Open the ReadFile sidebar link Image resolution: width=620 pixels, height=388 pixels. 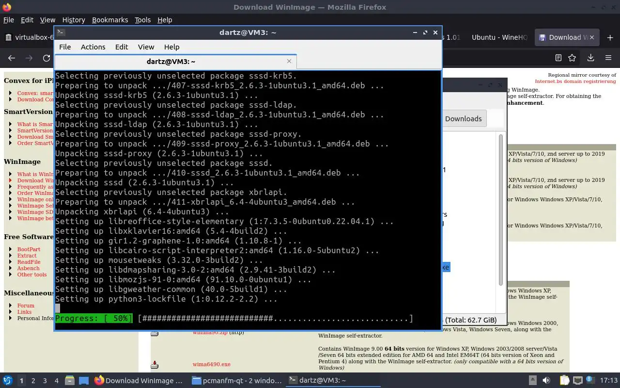[x=29, y=262]
